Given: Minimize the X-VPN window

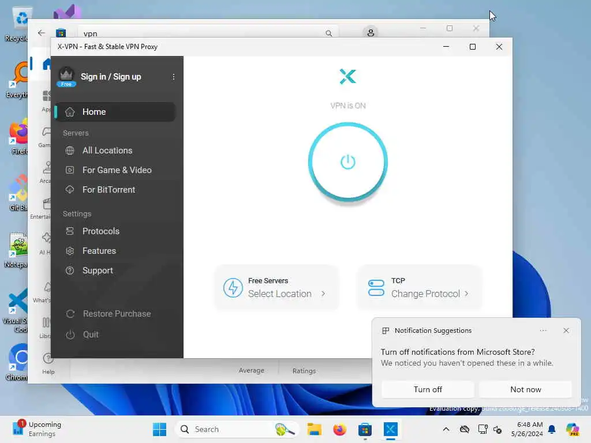Looking at the screenshot, I should tap(446, 47).
